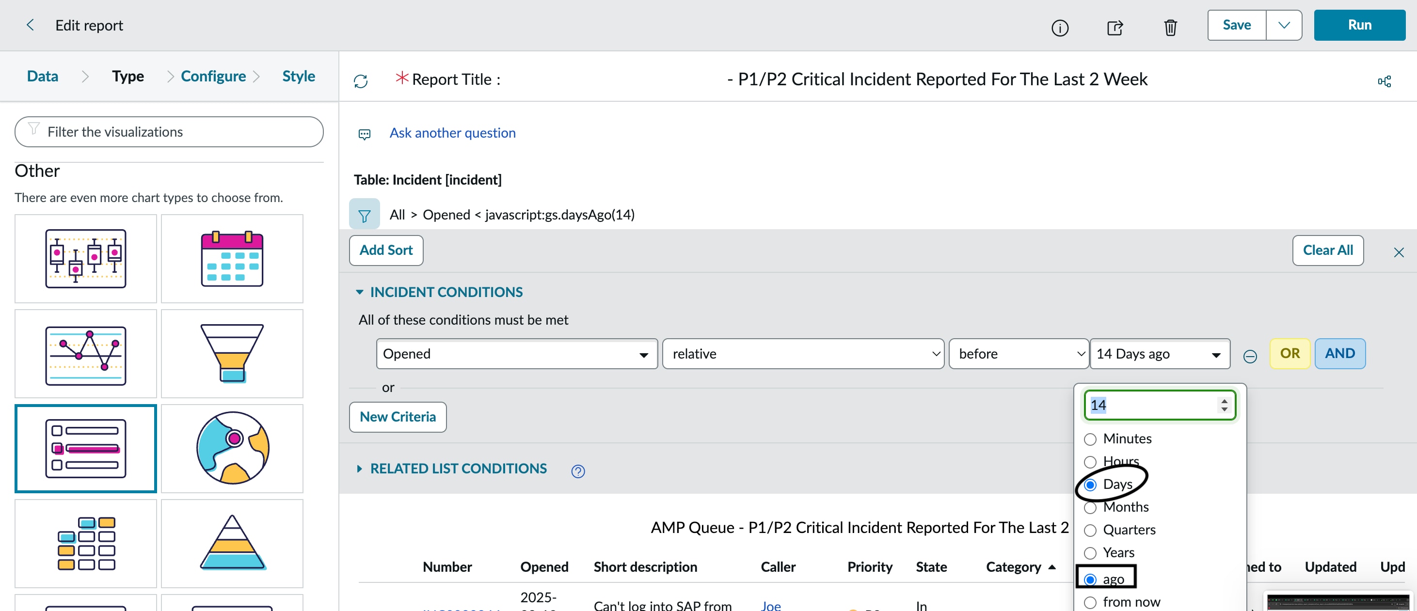Click the share report icon
1417x611 pixels.
[1114, 27]
